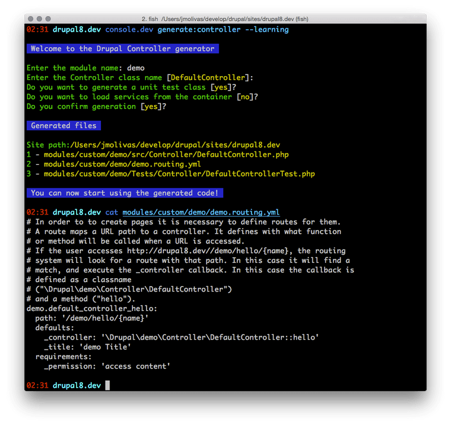Click 'Do you want to load services from the container' line

click(x=142, y=97)
